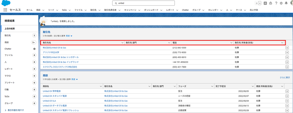Open row actions for United Oil スタンバイ電源 opportunity

point(287,96)
